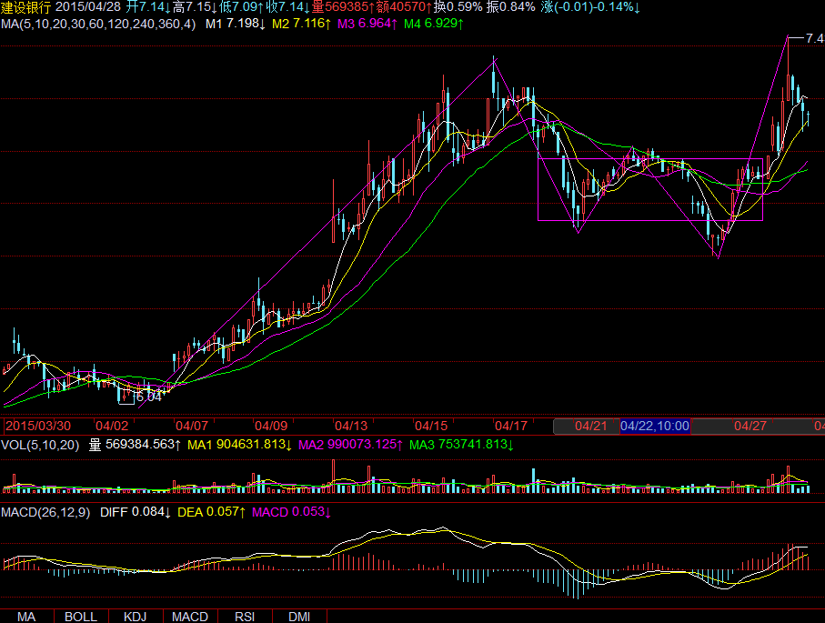
Task: Choose the MACD tab in bottom bar
Action: (190, 617)
